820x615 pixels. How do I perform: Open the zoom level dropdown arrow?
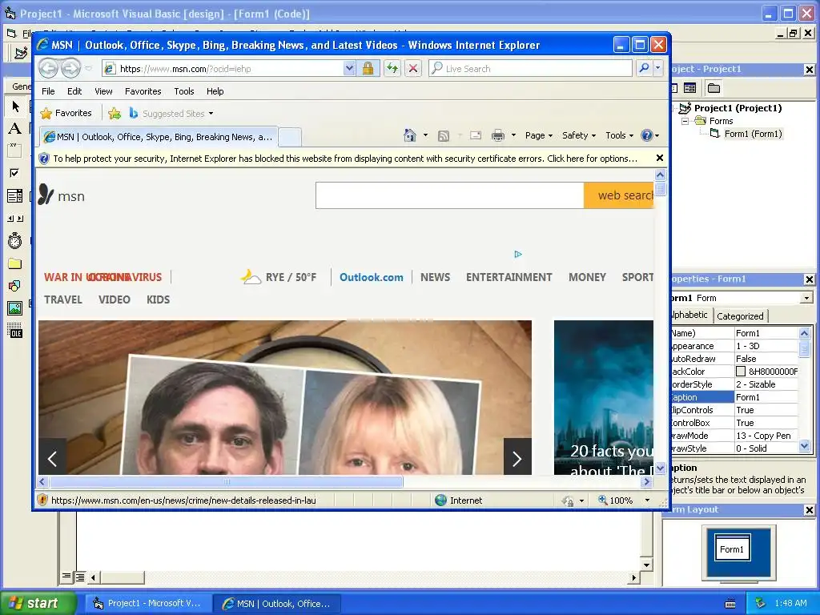tap(647, 500)
